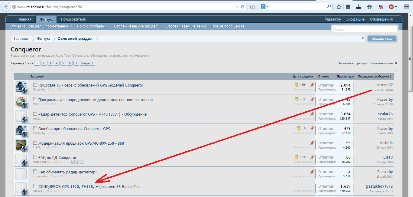Click the Вперёд next page button
This screenshot has height=197, width=413.
(x=87, y=63)
